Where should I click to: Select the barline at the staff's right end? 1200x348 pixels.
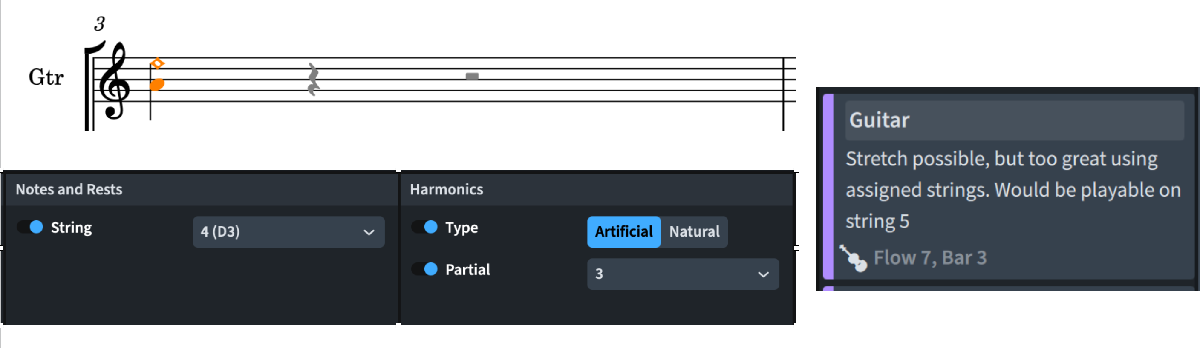(783, 93)
